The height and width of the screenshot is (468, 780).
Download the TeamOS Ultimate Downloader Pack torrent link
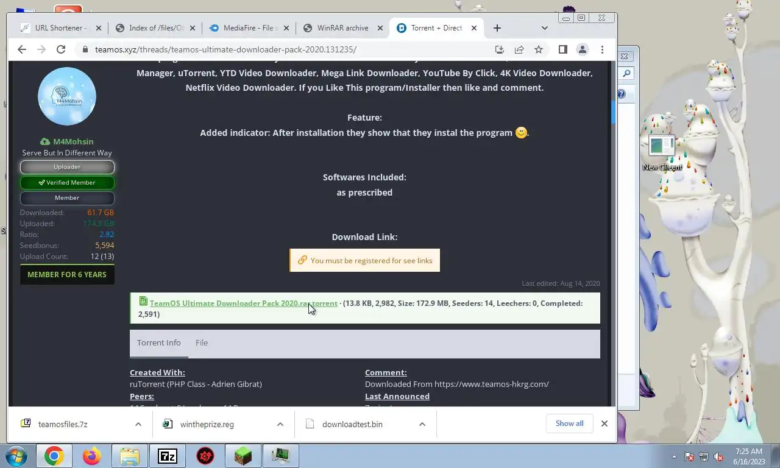[243, 303]
